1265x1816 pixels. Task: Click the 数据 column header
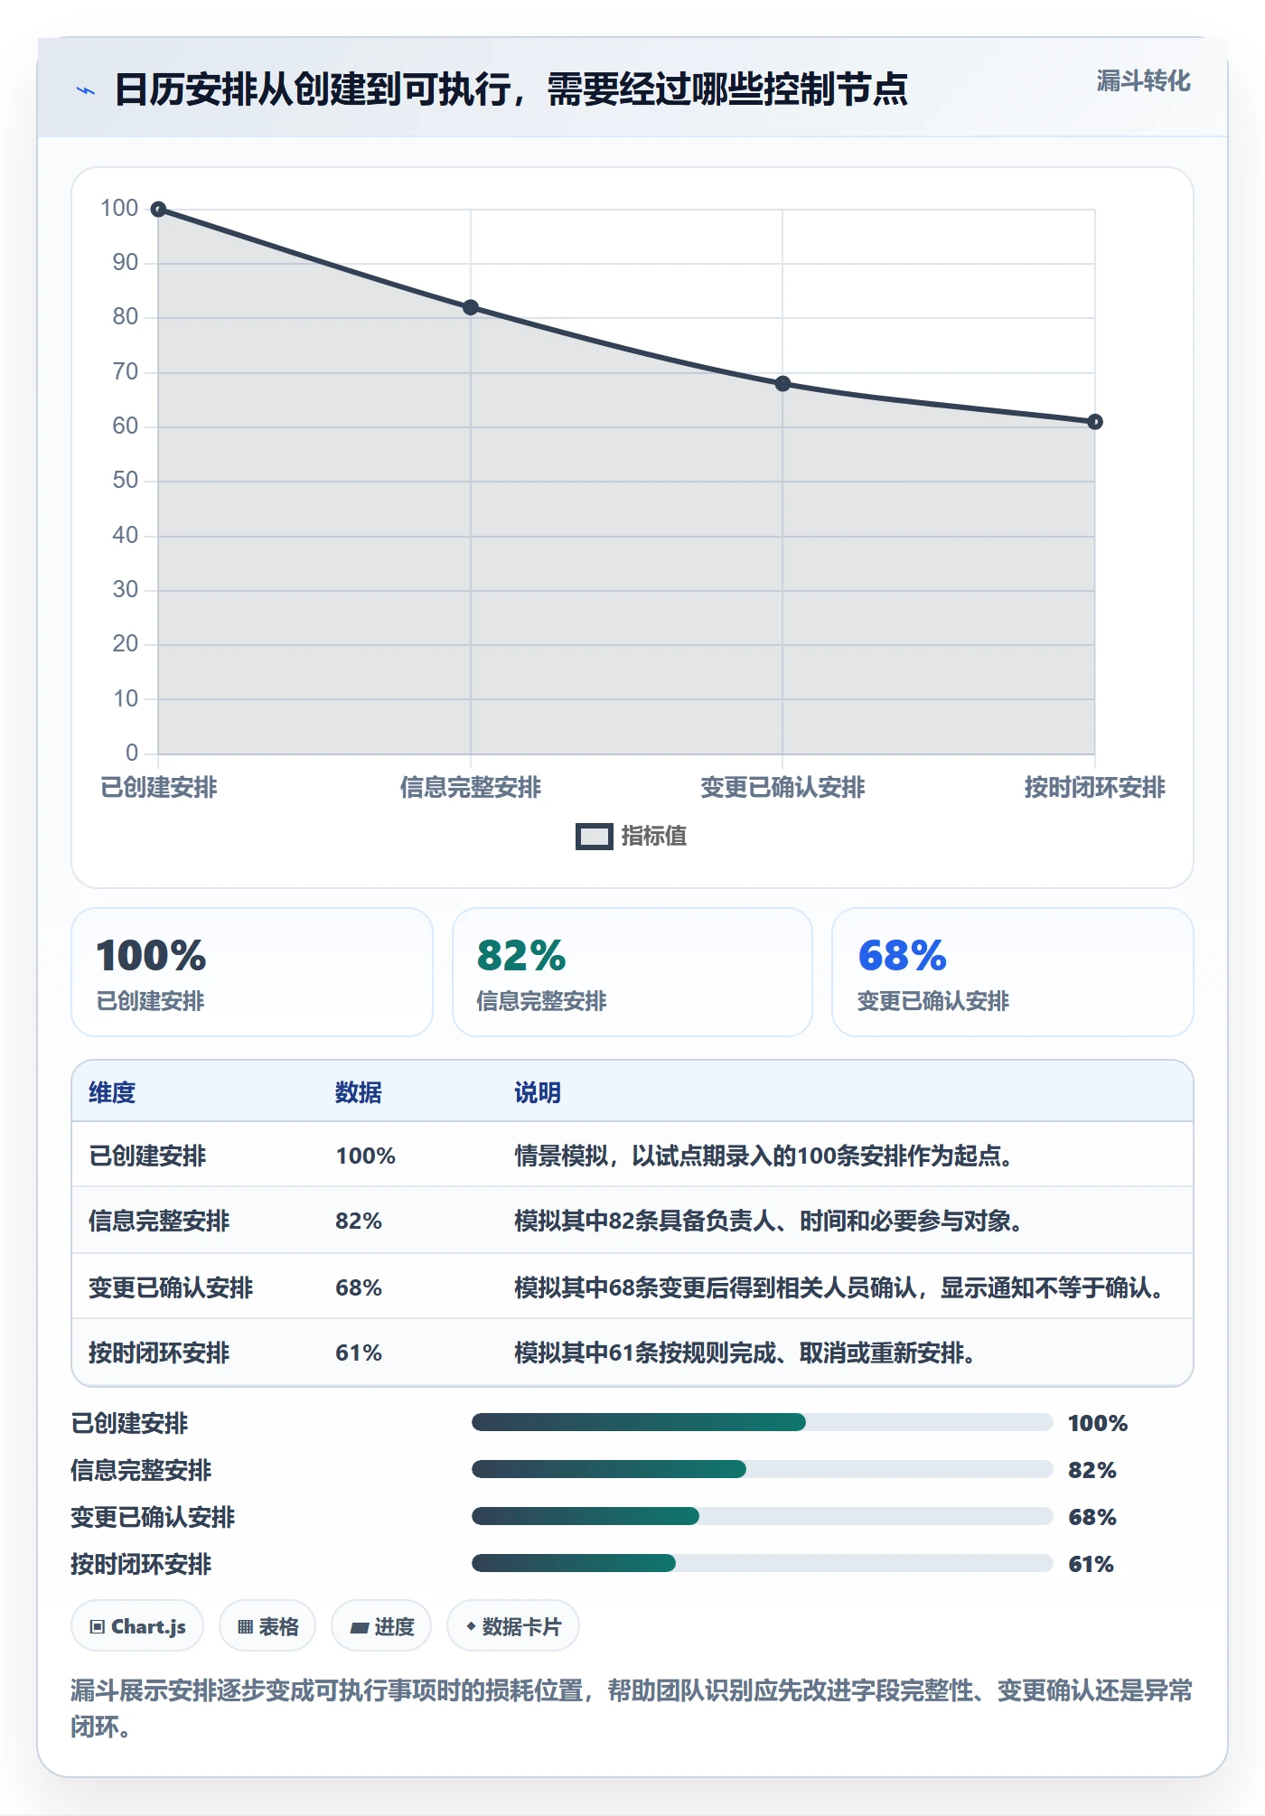[x=359, y=1092]
